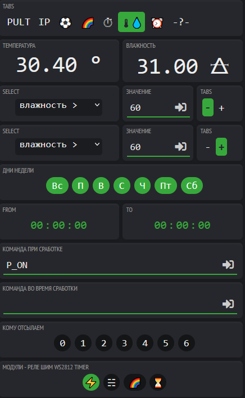
Task: Open the stopwatch tab
Action: click(x=108, y=22)
